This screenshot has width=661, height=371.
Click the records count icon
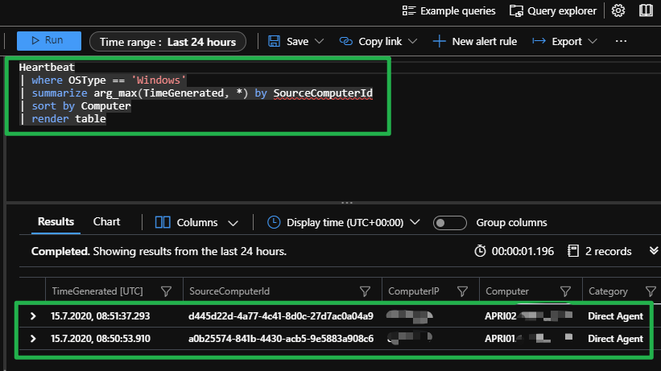pyautogui.click(x=573, y=251)
